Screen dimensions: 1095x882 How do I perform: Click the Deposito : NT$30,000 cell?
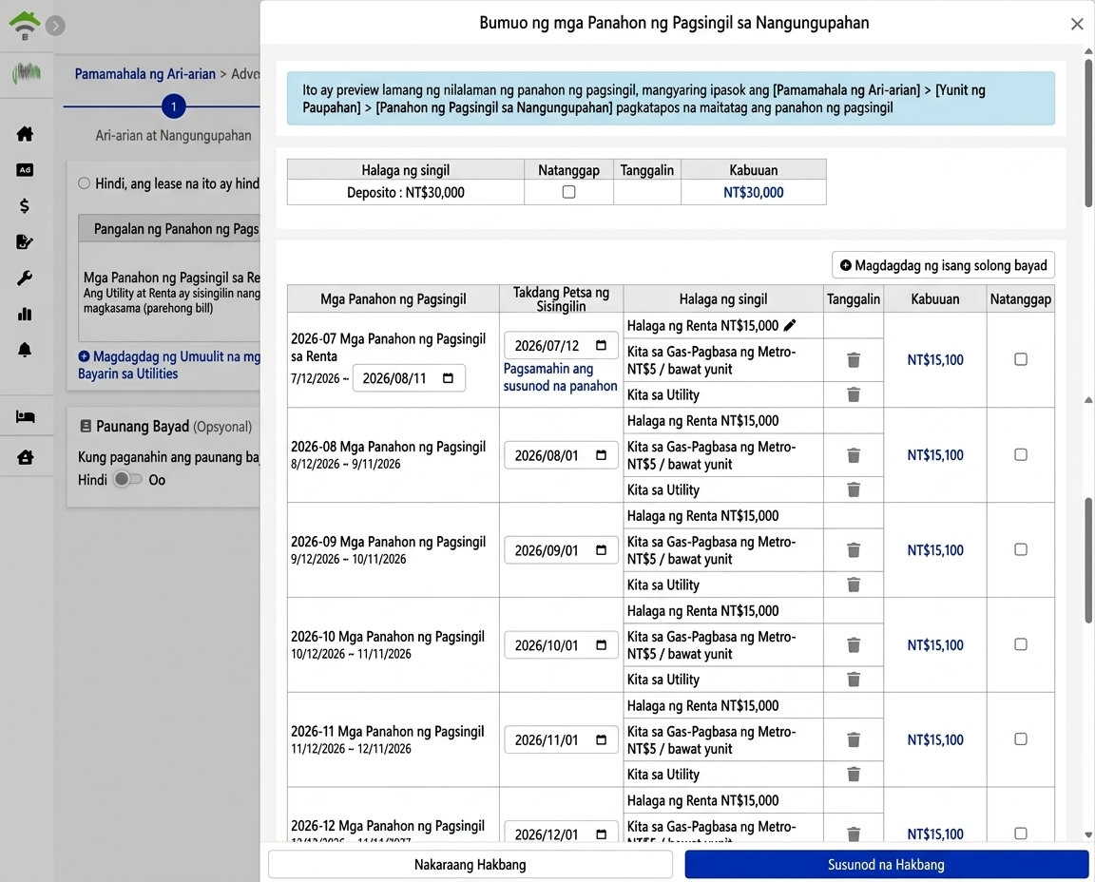tap(406, 192)
